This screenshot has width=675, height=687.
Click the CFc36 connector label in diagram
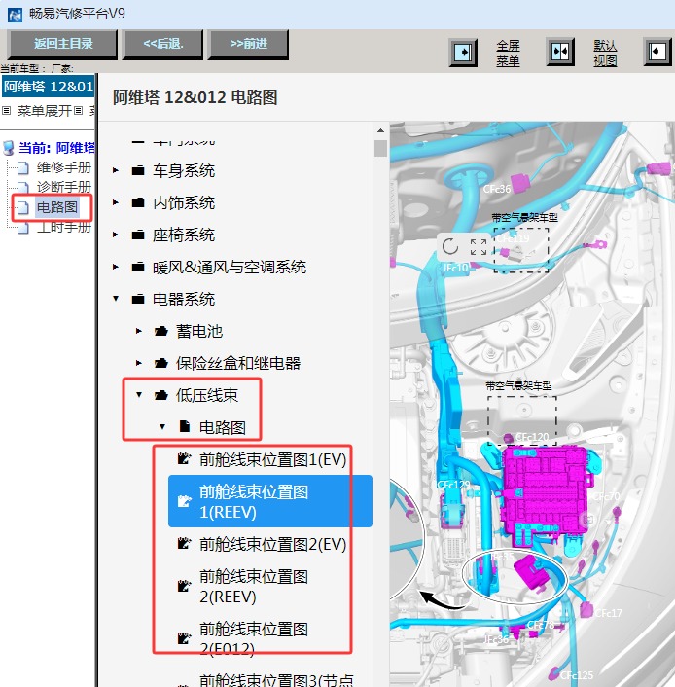pyautogui.click(x=497, y=189)
